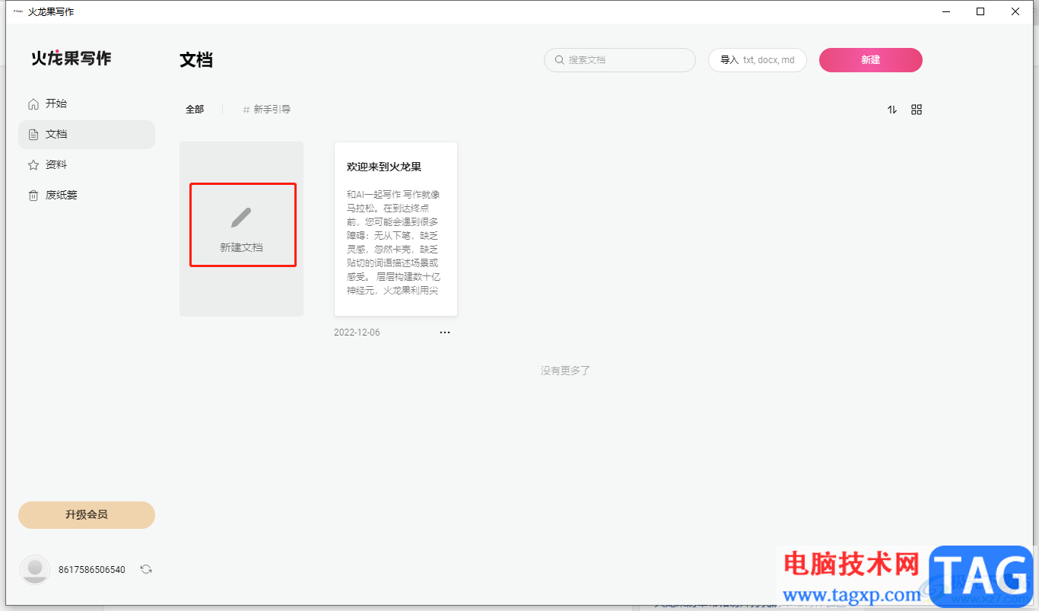Click the 火龙果写作 logo
1039x611 pixels.
coord(71,59)
